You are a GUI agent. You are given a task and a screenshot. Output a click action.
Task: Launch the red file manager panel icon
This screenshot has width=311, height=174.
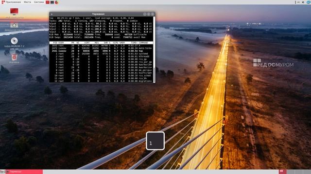pyautogui.click(x=48, y=2)
